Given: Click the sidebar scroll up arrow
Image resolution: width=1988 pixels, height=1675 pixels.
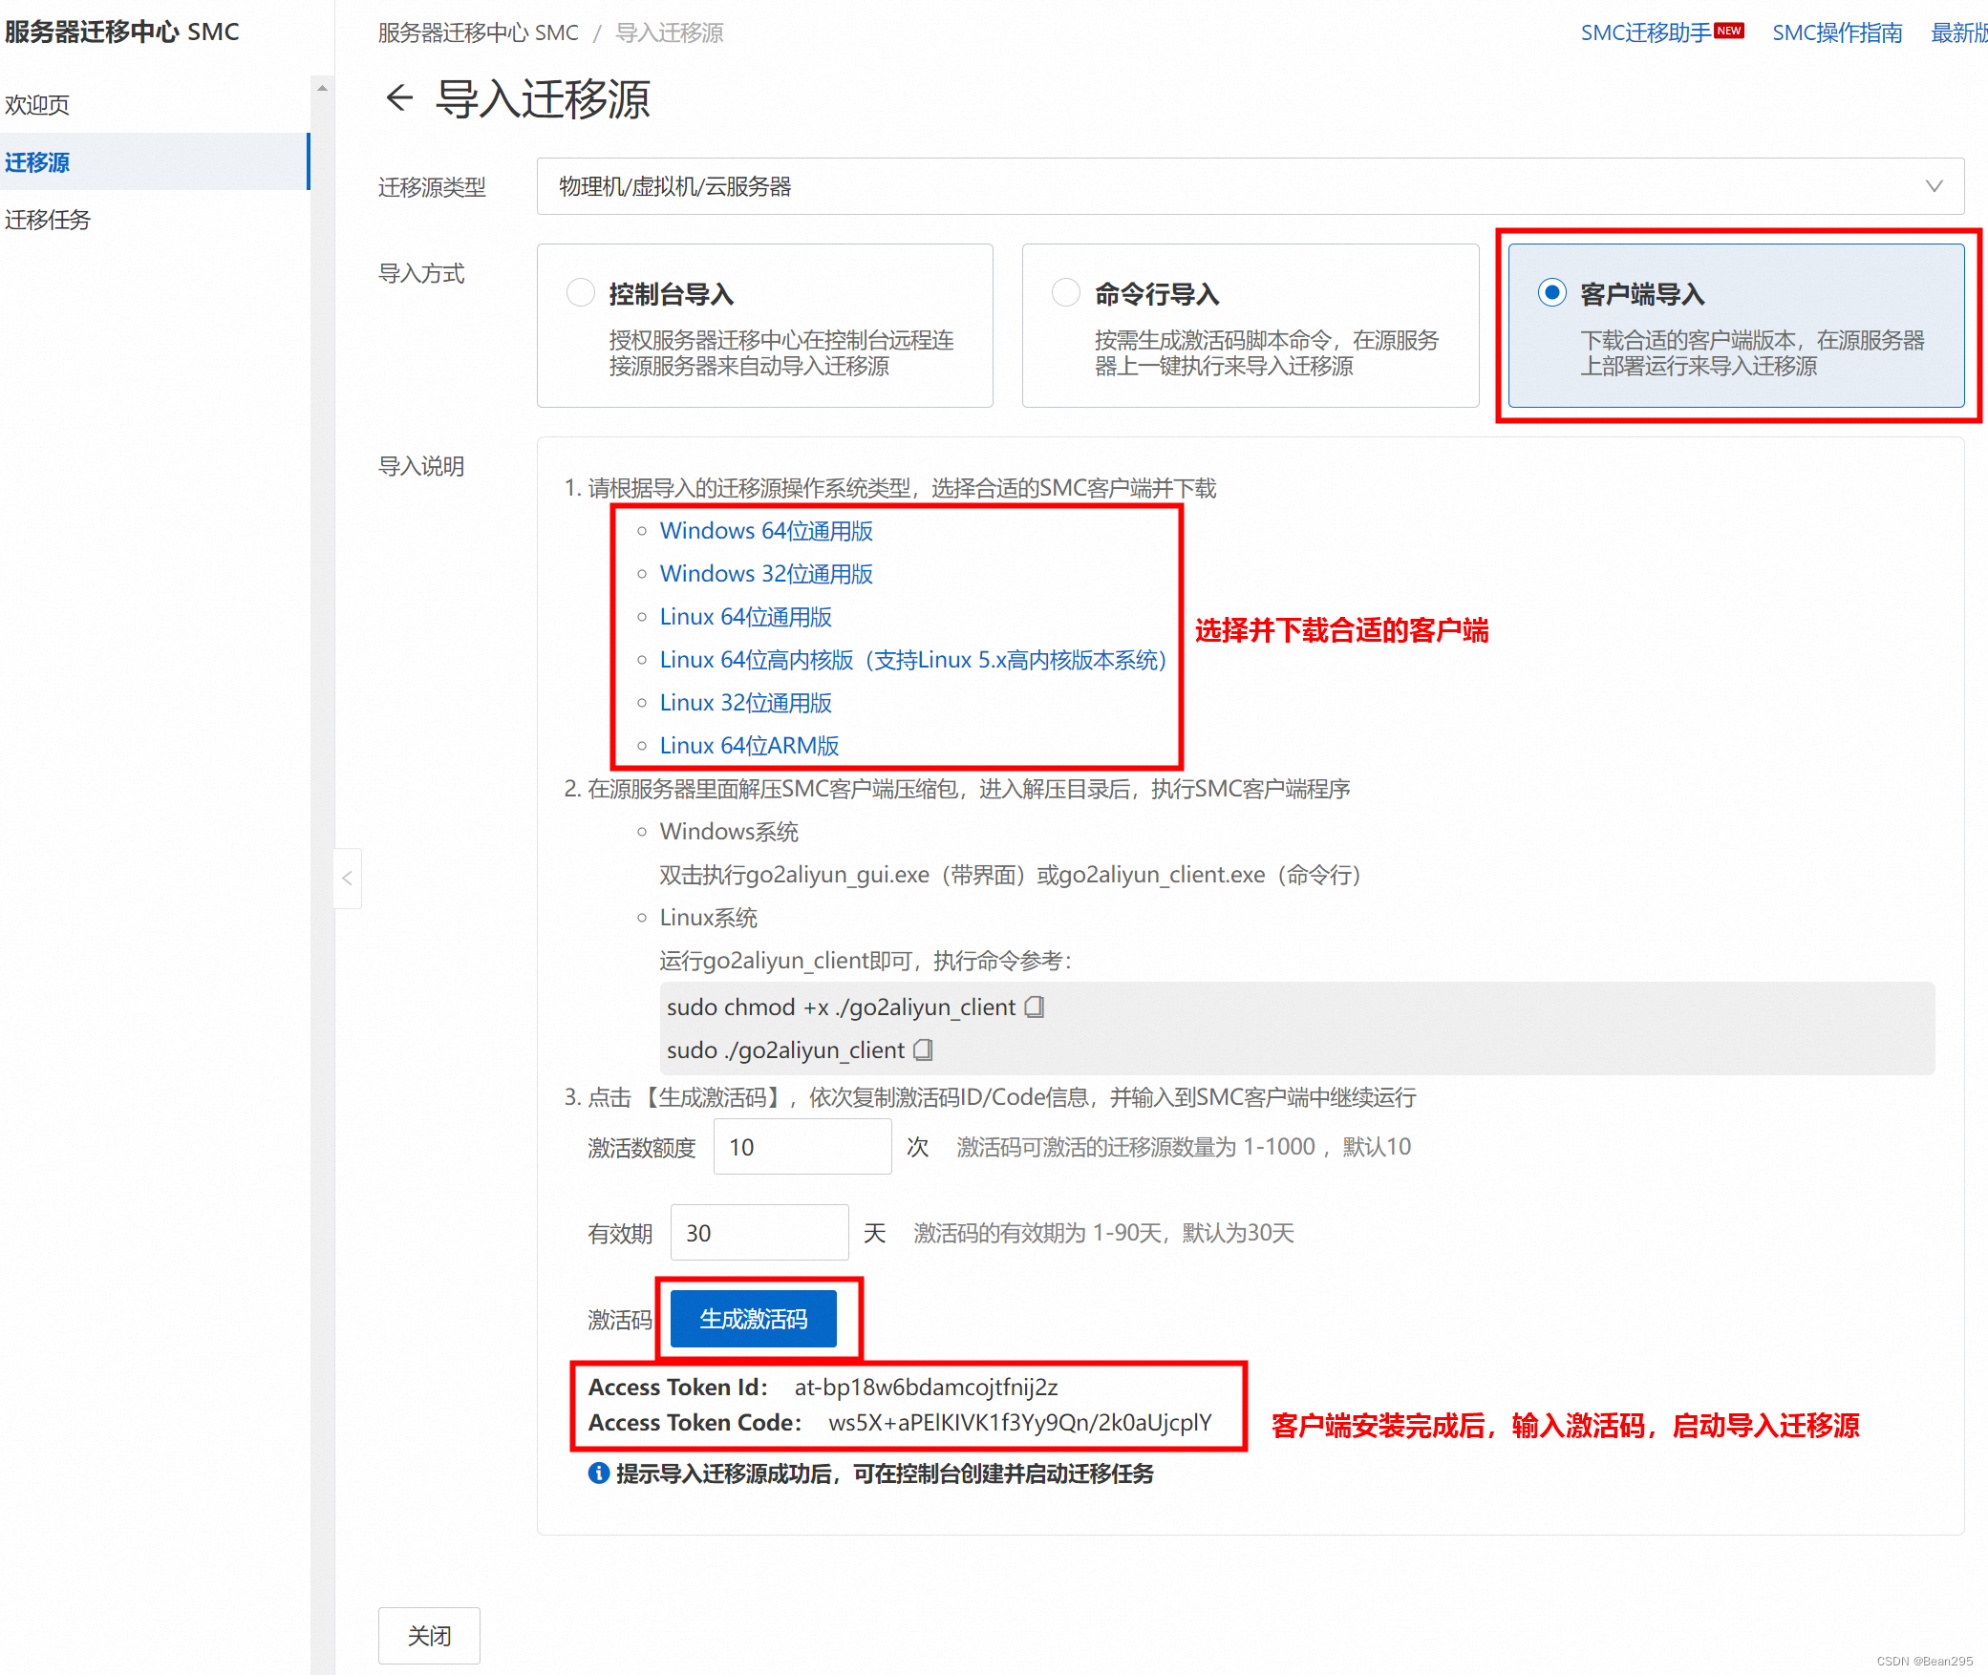Looking at the screenshot, I should (x=322, y=88).
